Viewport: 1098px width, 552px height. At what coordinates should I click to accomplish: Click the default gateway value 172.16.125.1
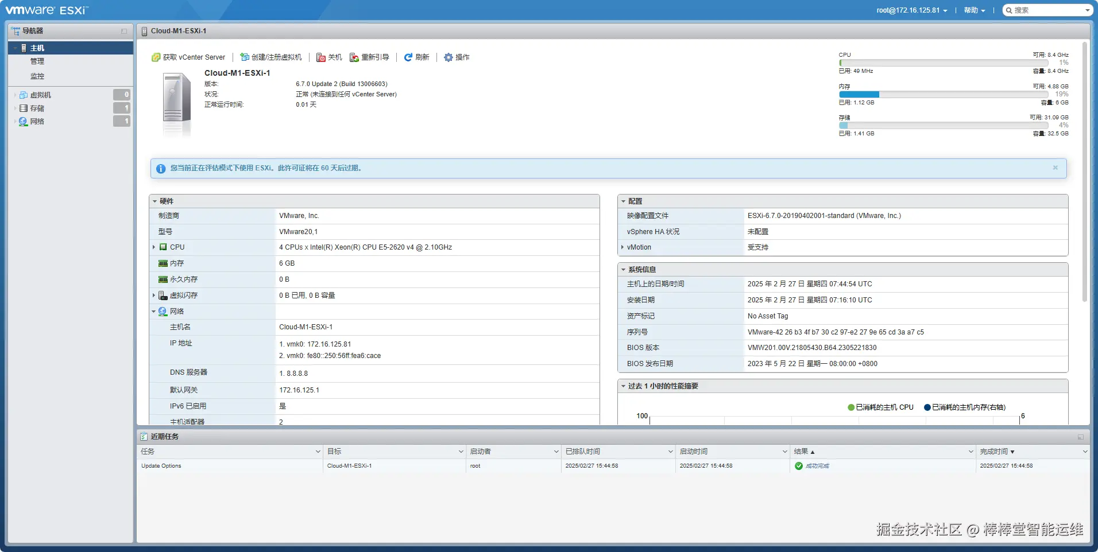[299, 390]
